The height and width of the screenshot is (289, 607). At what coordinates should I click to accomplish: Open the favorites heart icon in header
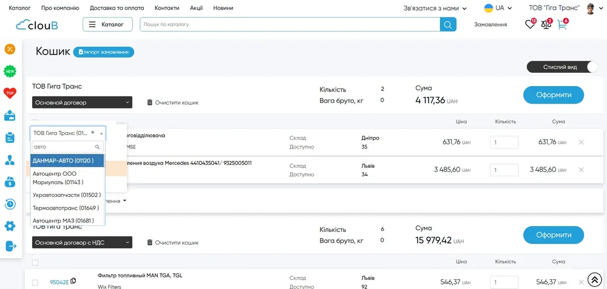[529, 24]
